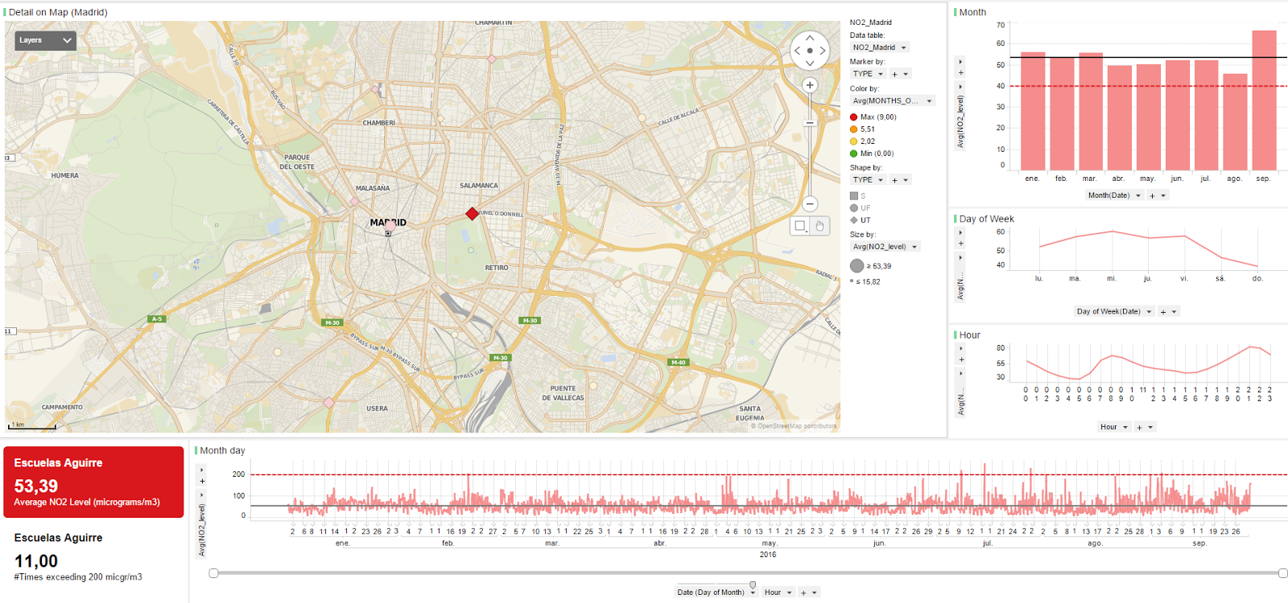This screenshot has height=603, width=1288.
Task: Click the Avg(MONTHS_O...) color by selector
Action: pos(892,101)
